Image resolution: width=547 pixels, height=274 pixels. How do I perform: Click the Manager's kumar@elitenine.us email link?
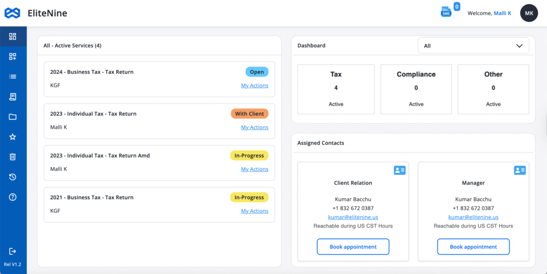(473, 217)
